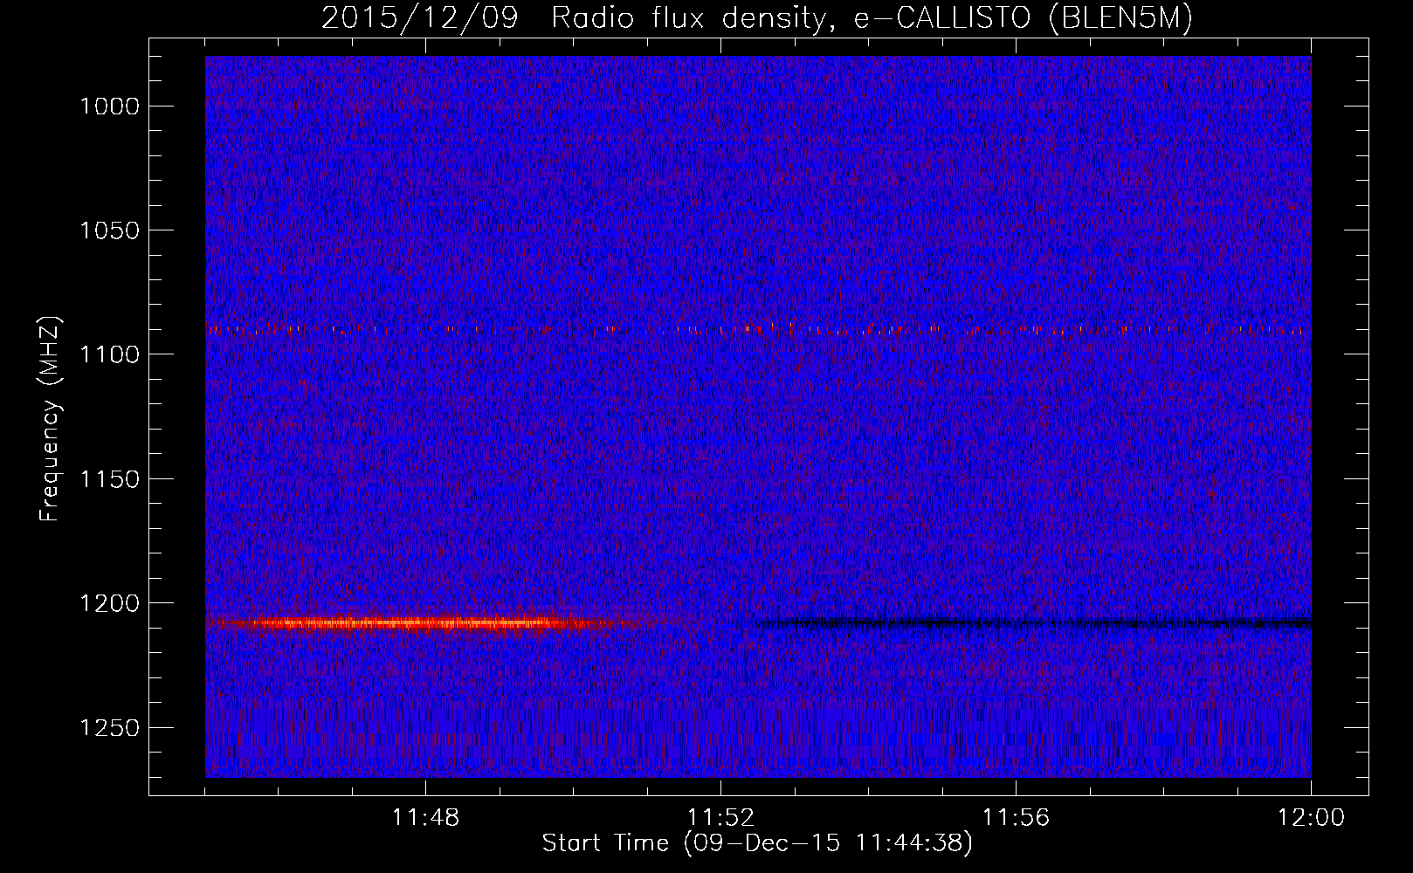
Task: Click the 1000 frequency tick label
Action: (109, 106)
